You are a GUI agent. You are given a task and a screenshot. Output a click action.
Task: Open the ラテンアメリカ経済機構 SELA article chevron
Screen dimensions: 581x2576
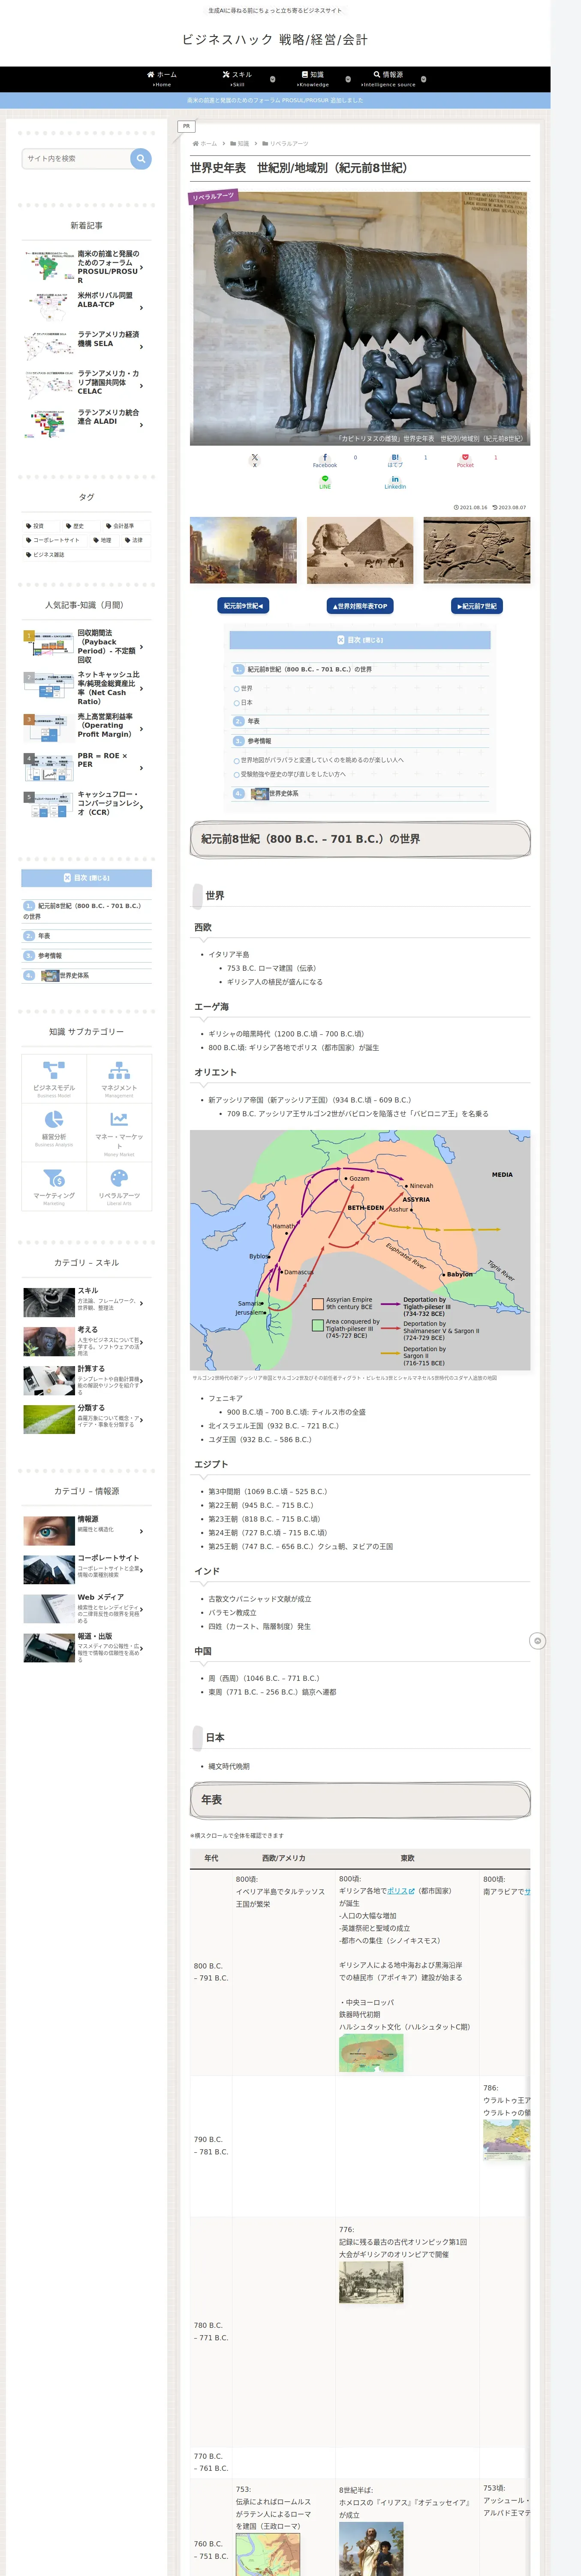pos(142,347)
